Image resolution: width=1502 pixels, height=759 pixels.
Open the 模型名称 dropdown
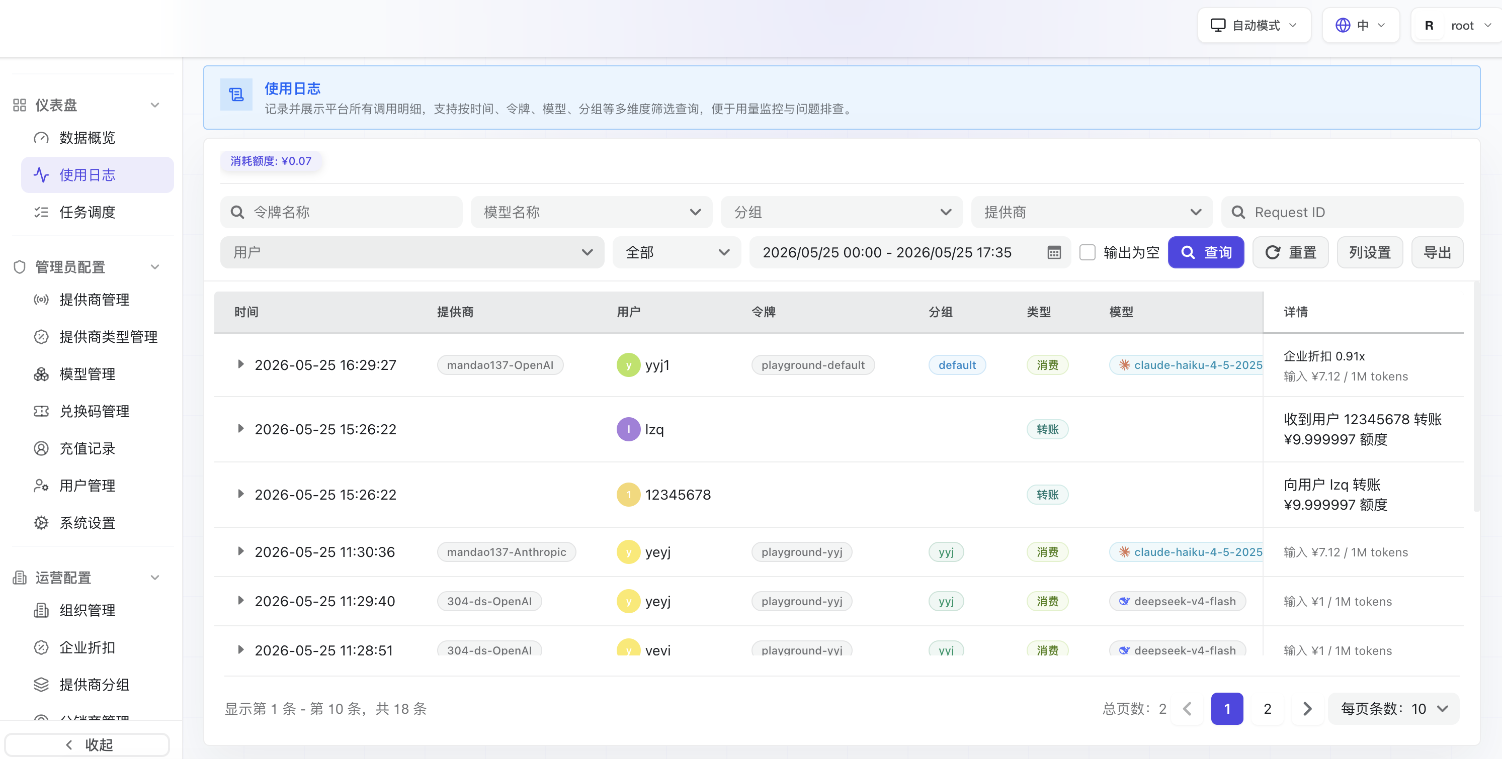(x=591, y=212)
